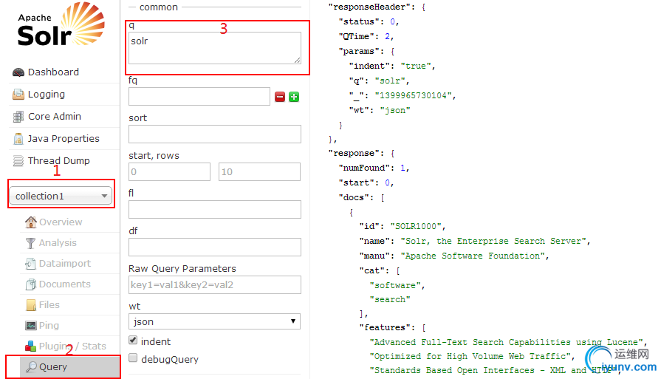Open the wt json format dropdown
This screenshot has width=661, height=379.
click(215, 321)
